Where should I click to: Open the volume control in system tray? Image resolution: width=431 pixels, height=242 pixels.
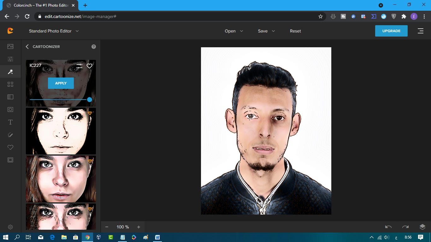coord(387,237)
